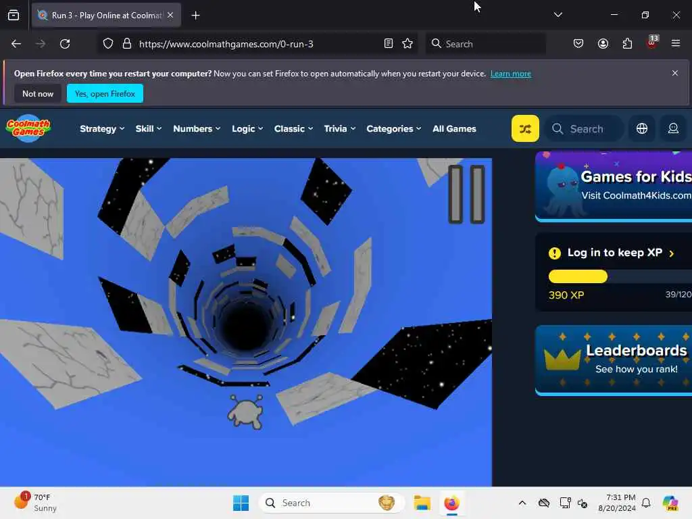Viewport: 692px width, 519px height.
Task: Click the yellow XP progress bar
Action: click(578, 276)
